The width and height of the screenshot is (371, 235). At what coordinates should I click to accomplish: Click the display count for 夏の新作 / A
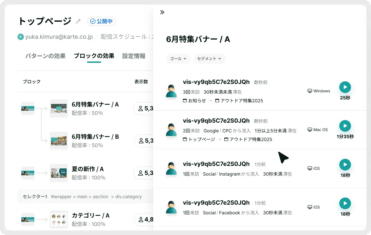144,173
